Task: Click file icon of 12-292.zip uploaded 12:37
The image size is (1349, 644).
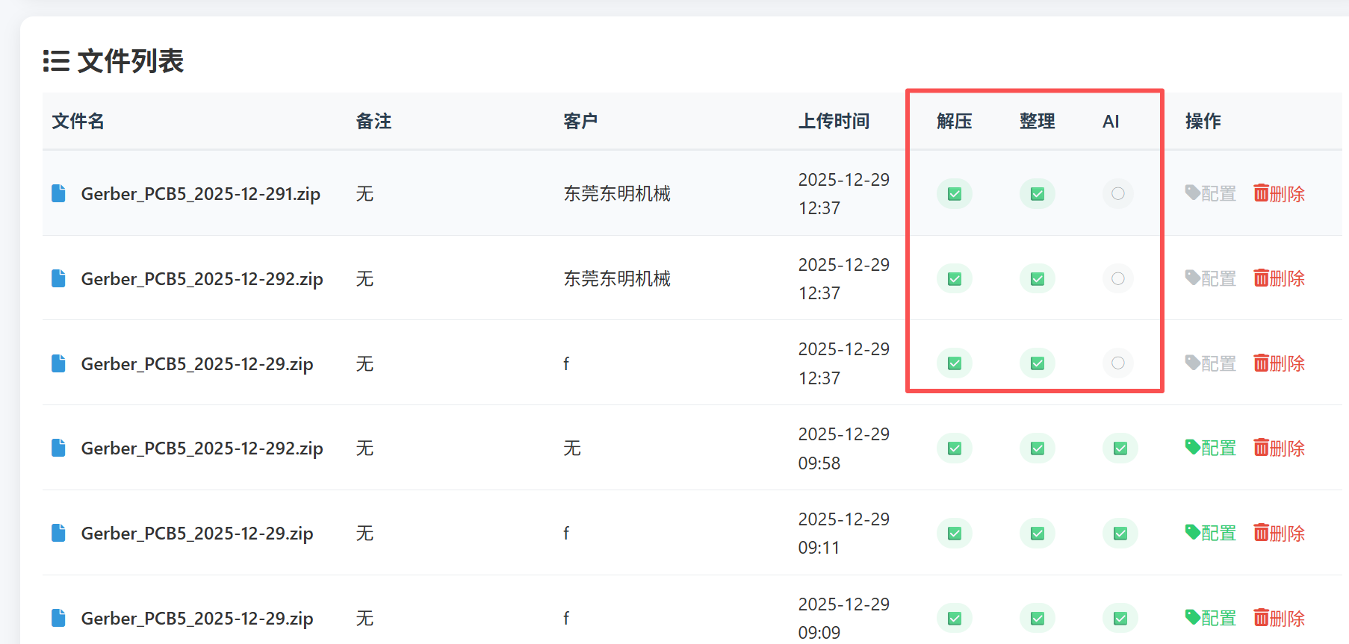Action: tap(58, 278)
